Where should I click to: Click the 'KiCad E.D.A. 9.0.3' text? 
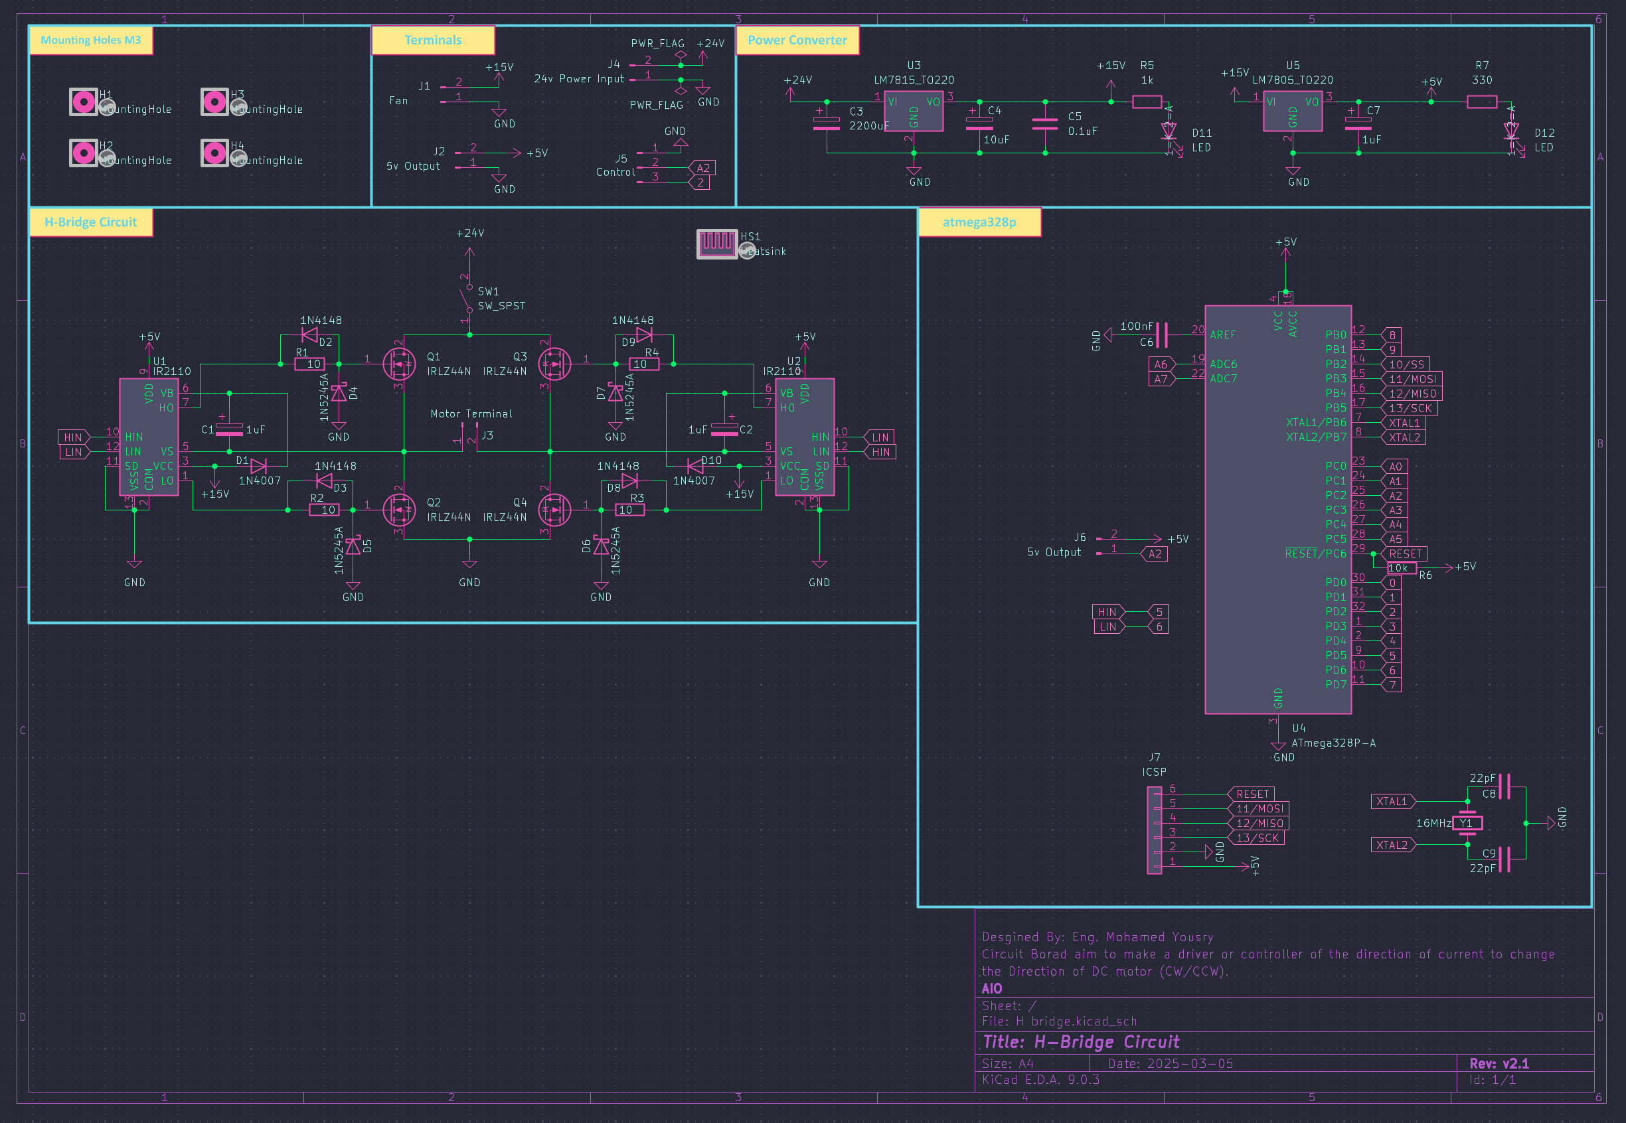1040,1080
